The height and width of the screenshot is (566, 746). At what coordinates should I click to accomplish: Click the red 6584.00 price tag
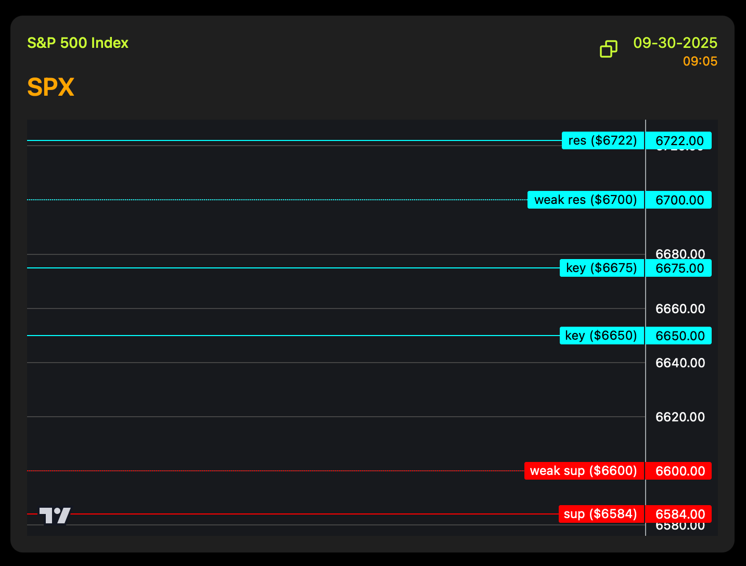(x=679, y=514)
